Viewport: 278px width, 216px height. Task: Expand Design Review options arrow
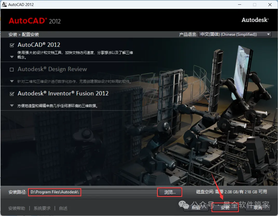click(x=12, y=81)
